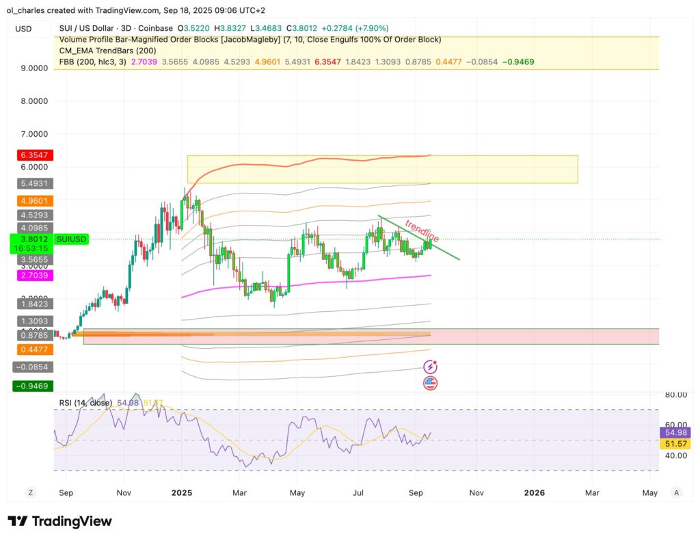Screen dimensions: 700x541
Task: Click the magenta 2.7039 price axis label
Action: coord(31,275)
